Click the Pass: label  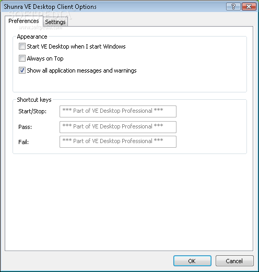click(x=25, y=127)
